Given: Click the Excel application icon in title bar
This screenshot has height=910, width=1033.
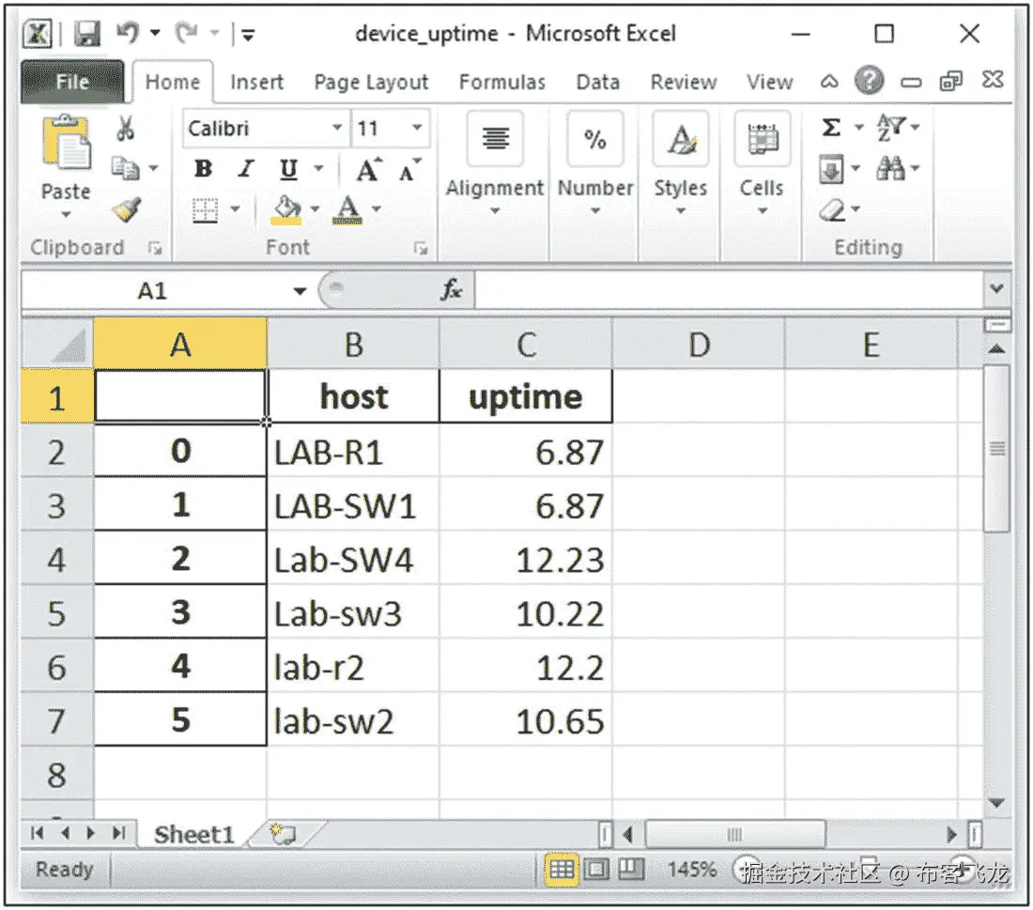Looking at the screenshot, I should pos(38,33).
